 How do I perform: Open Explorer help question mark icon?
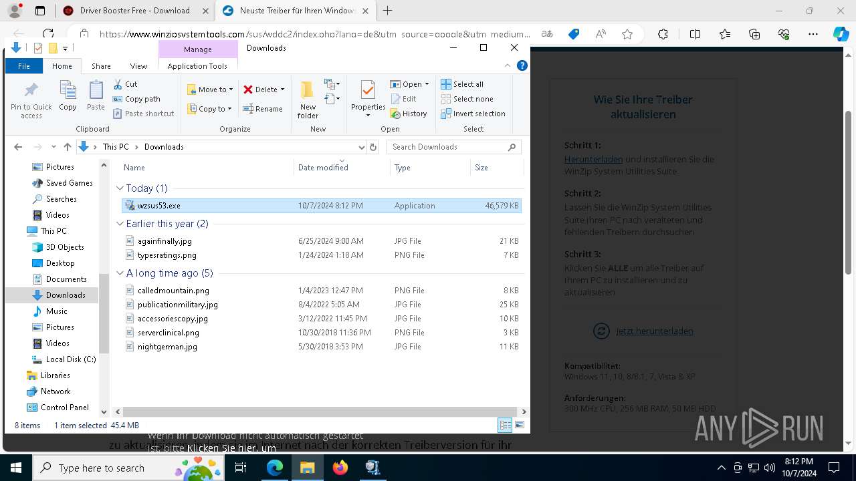(522, 65)
